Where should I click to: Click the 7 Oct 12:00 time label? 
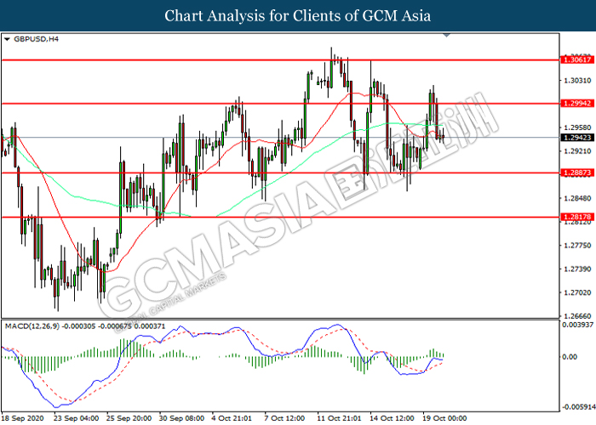tap(284, 418)
